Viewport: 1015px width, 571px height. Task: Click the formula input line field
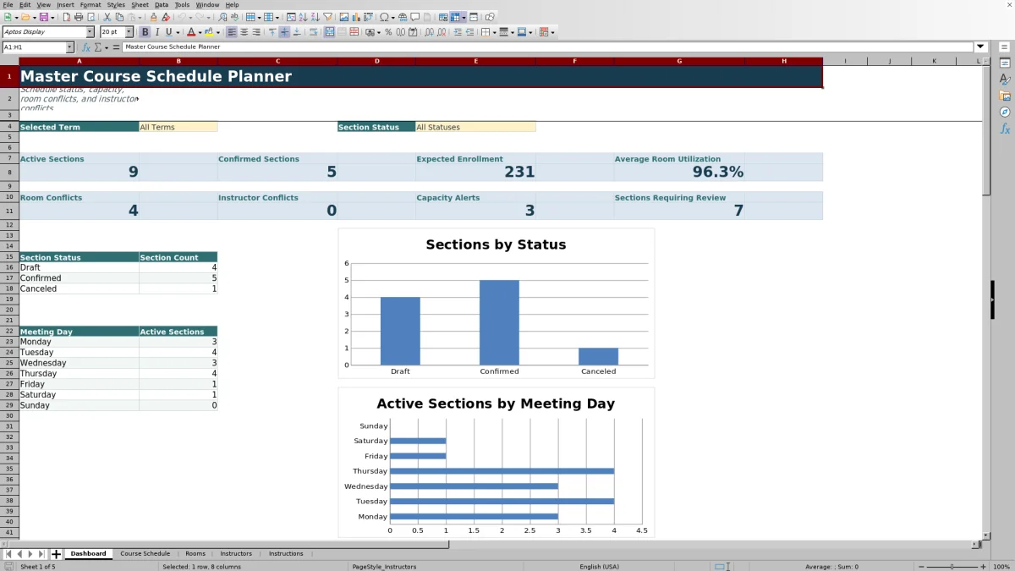coord(548,47)
